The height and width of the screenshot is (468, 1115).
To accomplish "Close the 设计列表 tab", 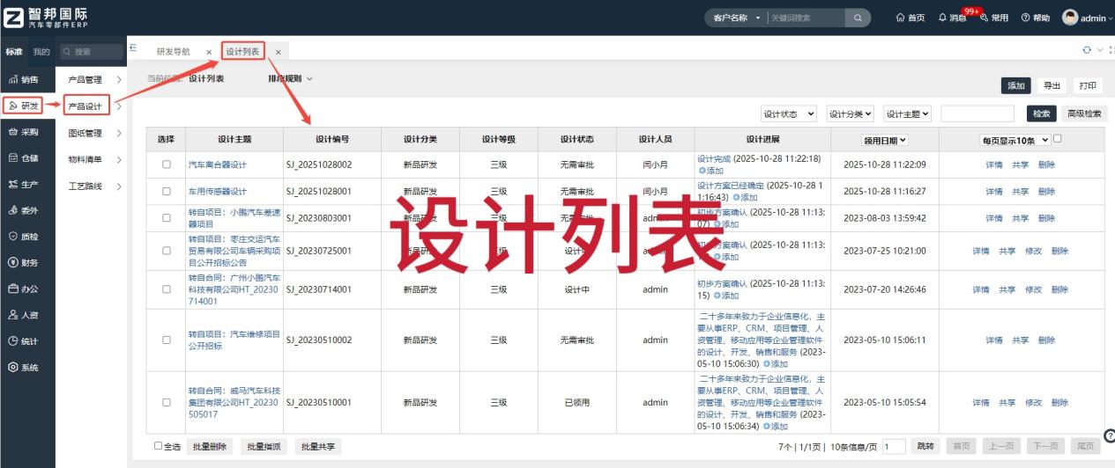I will pos(278,52).
